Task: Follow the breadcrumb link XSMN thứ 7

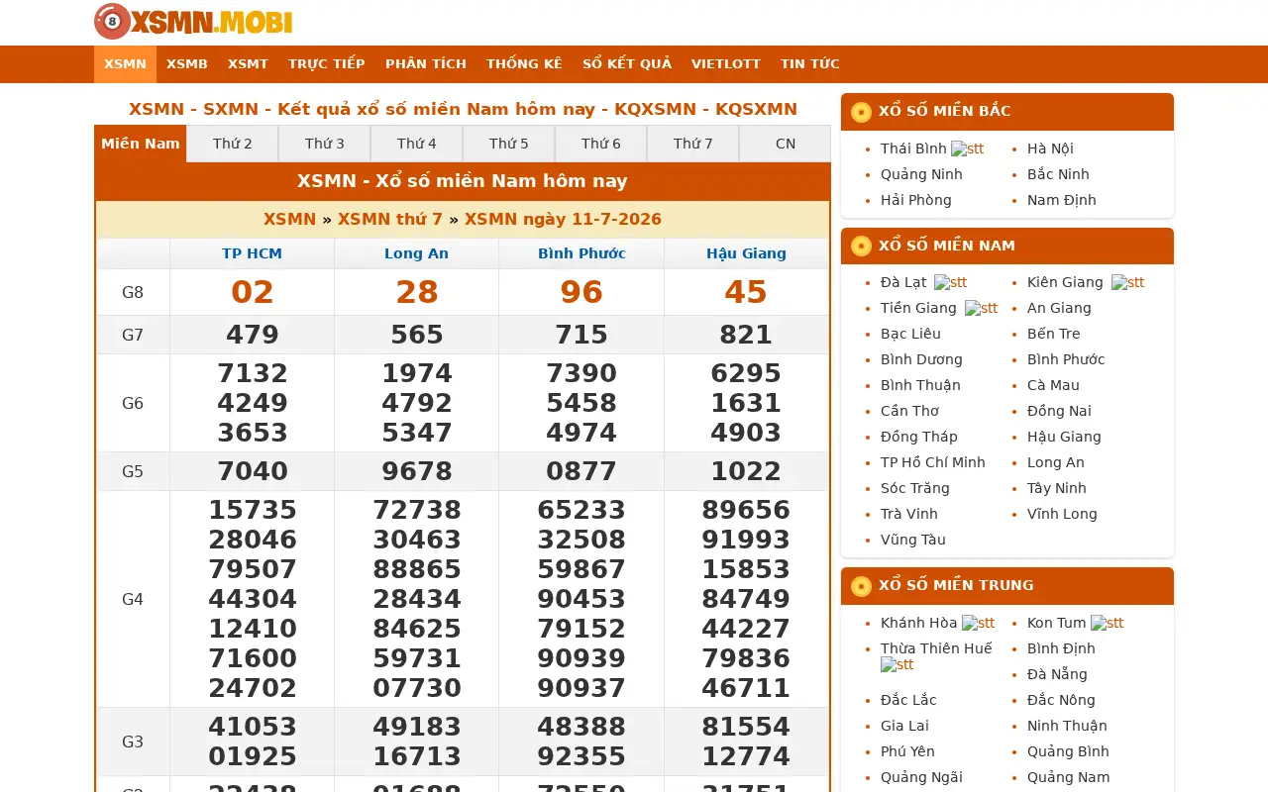Action: coord(390,220)
